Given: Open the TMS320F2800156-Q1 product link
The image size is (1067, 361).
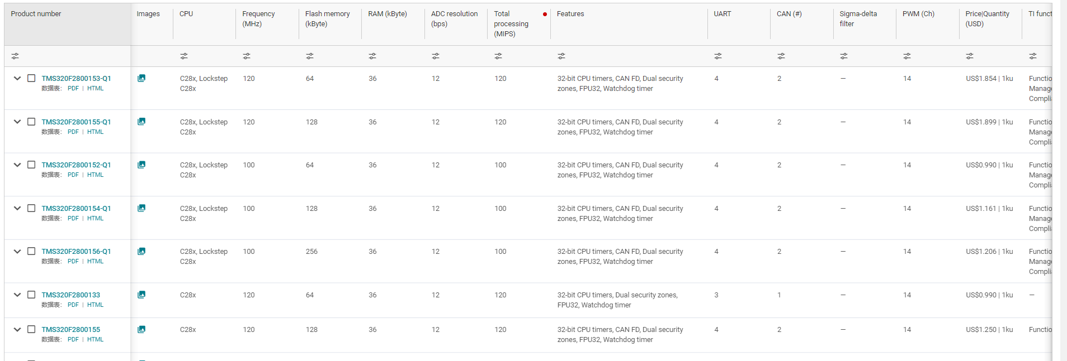Looking at the screenshot, I should pos(76,252).
